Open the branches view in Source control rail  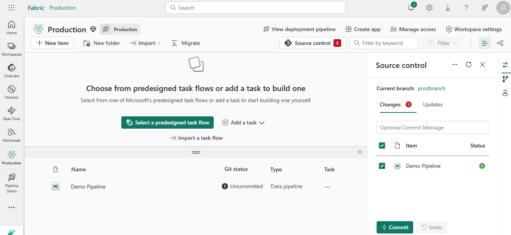505,79
